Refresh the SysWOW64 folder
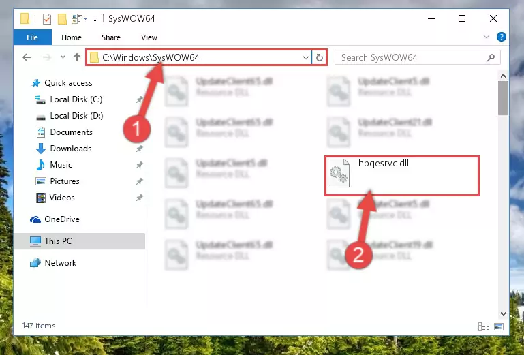The height and width of the screenshot is (355, 524). (x=320, y=57)
